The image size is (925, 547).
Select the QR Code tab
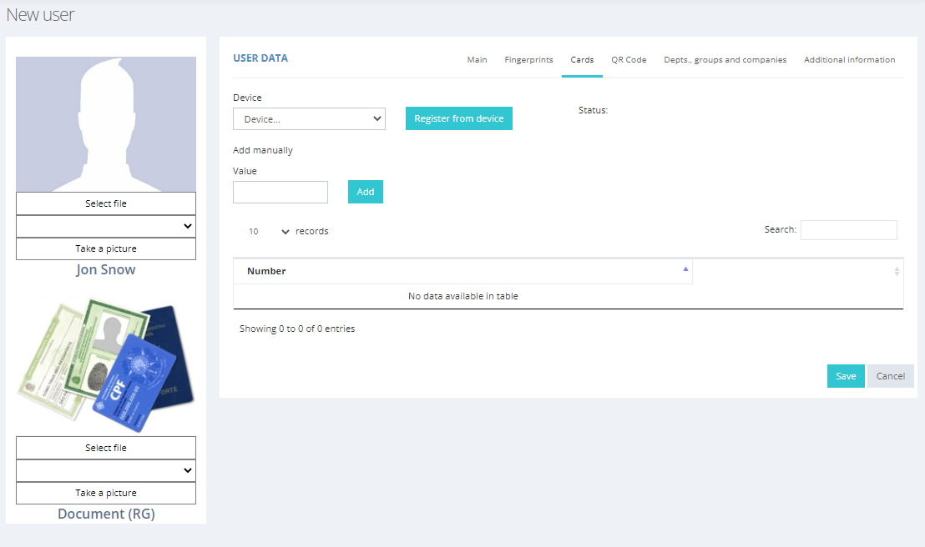point(629,60)
